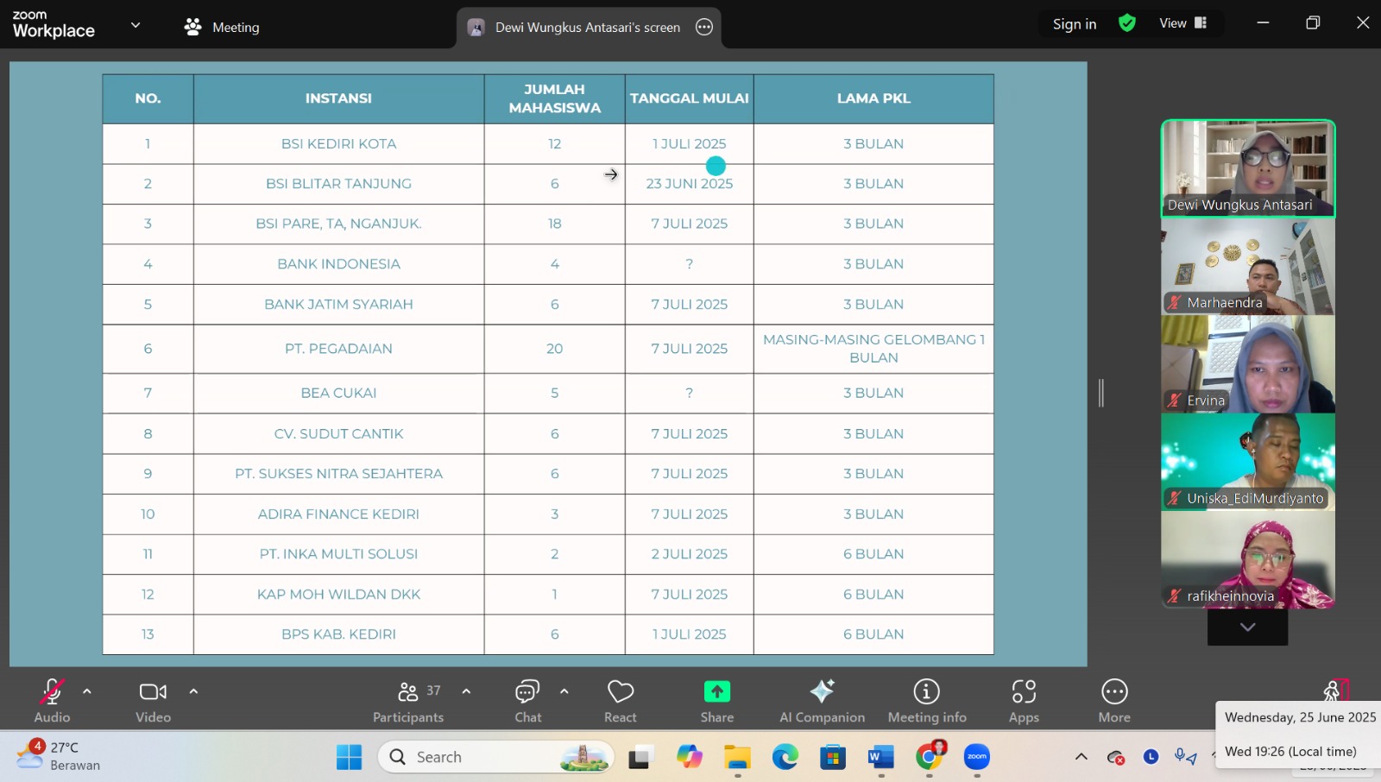Click the Sign in button
Screen dimensions: 1381x782
[x=1074, y=24]
